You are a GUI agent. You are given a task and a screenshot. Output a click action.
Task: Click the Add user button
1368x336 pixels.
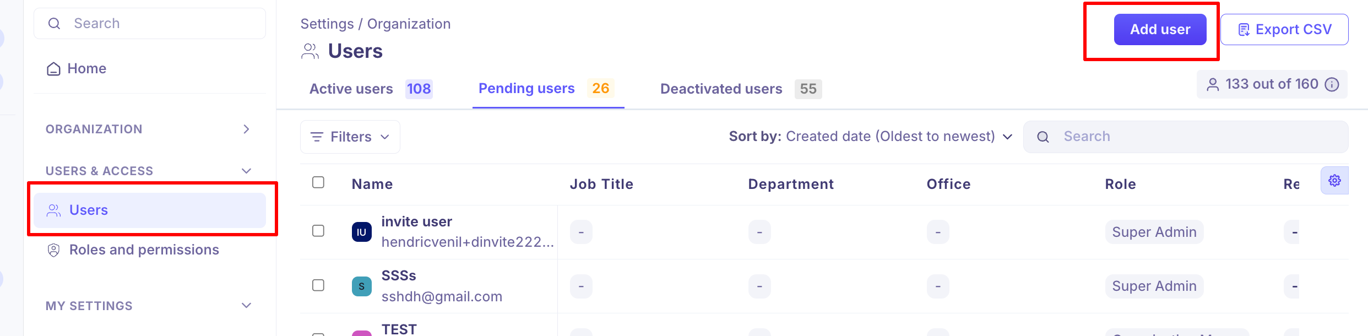pos(1160,29)
